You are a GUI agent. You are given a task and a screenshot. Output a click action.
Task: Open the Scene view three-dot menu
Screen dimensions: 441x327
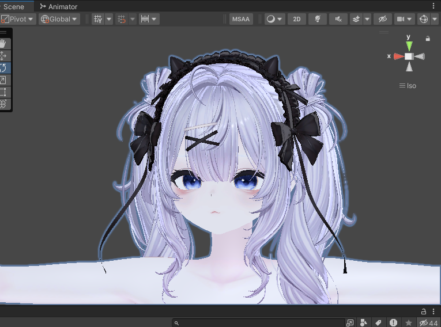434,6
